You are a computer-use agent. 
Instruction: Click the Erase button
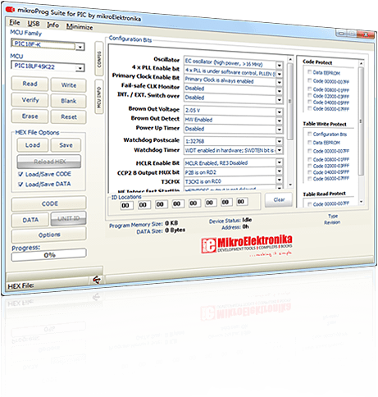30,116
